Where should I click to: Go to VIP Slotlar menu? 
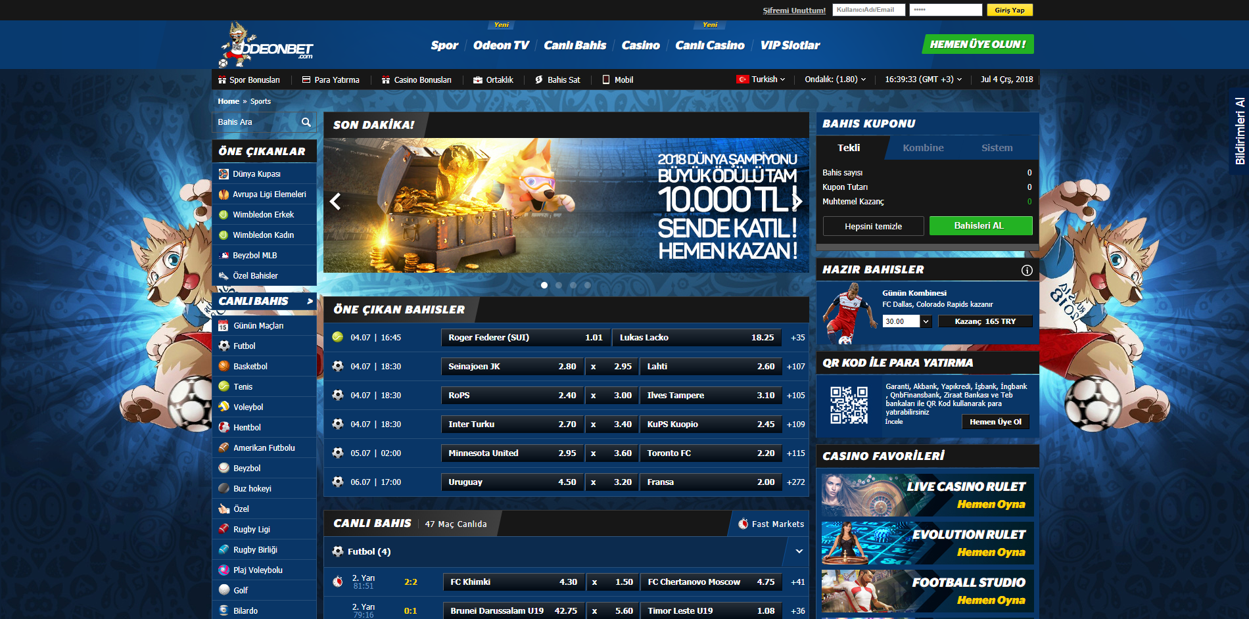click(790, 45)
